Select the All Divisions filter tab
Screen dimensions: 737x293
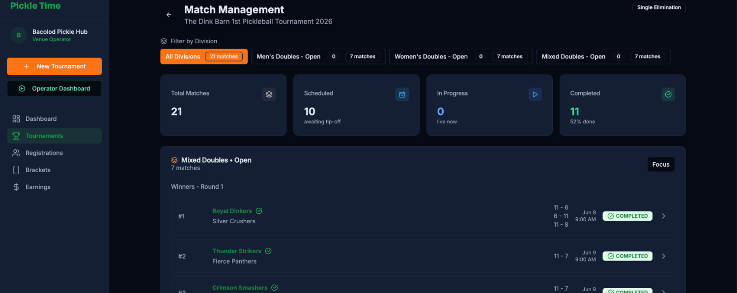204,57
